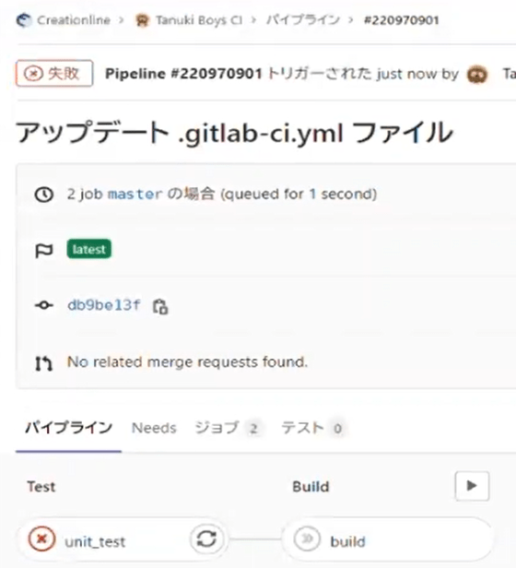
Task: Click the 失敗 pipeline status badge
Action: click(54, 74)
